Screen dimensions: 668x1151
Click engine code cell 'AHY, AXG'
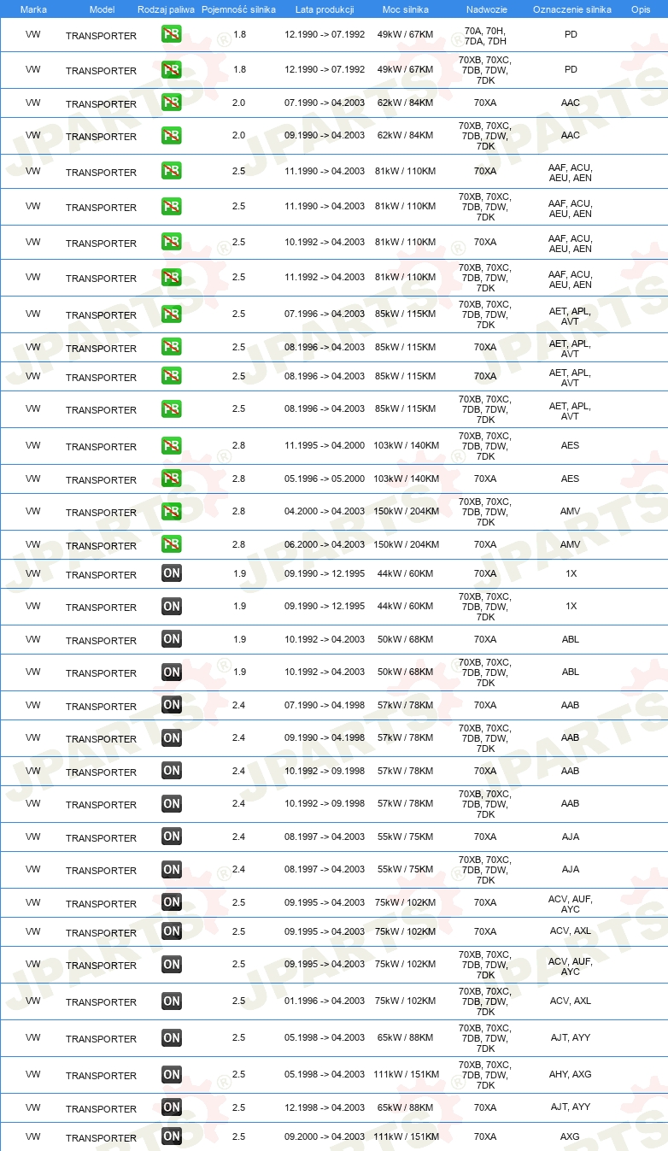point(571,1075)
